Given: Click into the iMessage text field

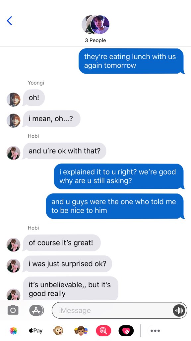Looking at the screenshot, I should tap(119, 310).
